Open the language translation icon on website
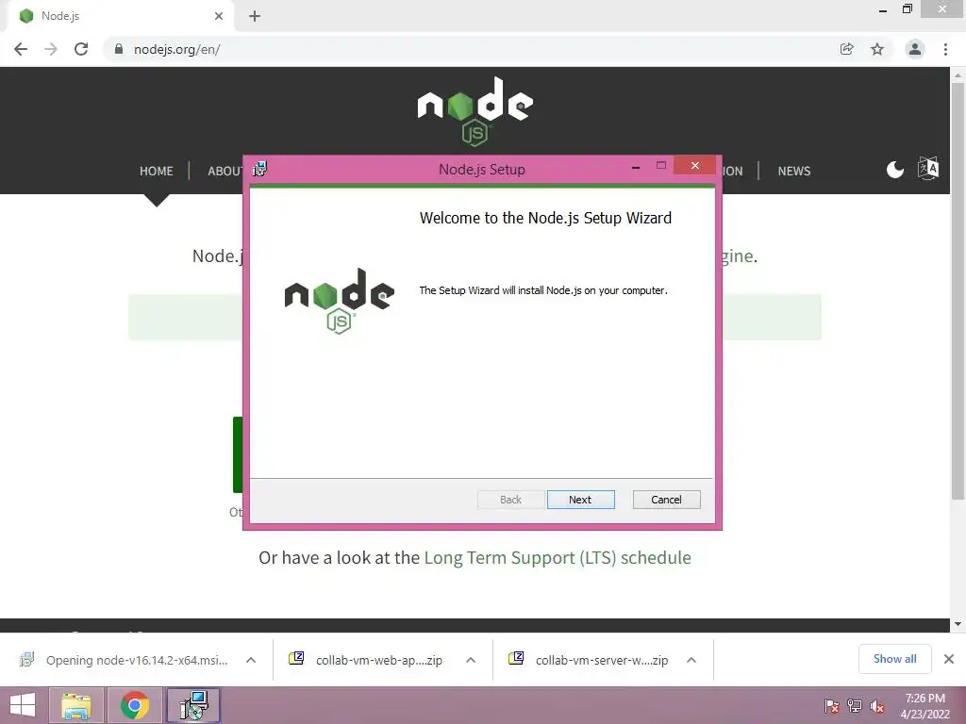The height and width of the screenshot is (724, 966). coord(928,168)
